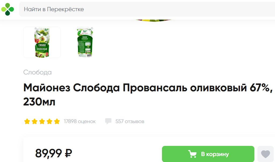Add to favorites with the heart icon
Image resolution: width=275 pixels, height=162 pixels.
tap(266, 154)
